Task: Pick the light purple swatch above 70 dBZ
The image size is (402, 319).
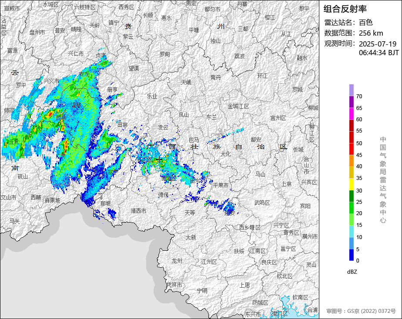Action: 352,90
